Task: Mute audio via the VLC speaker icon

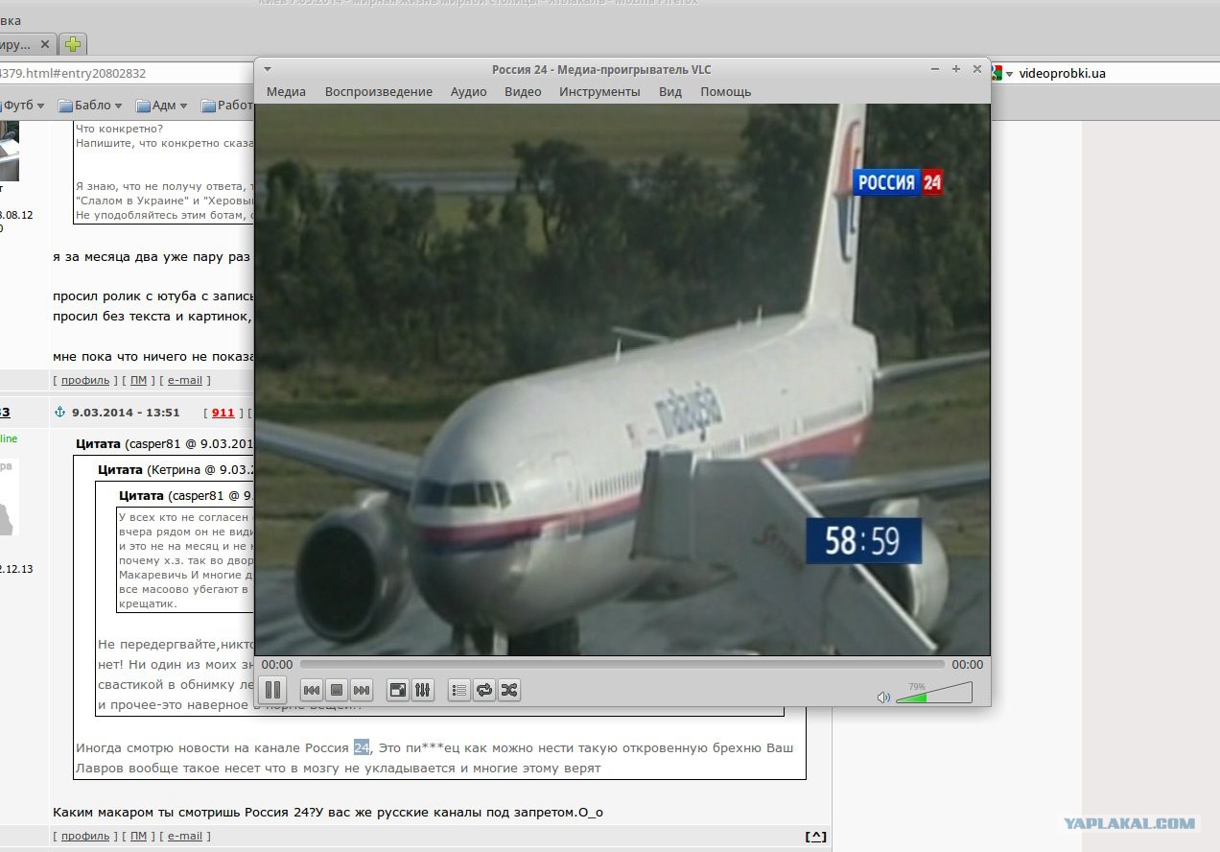Action: (883, 698)
